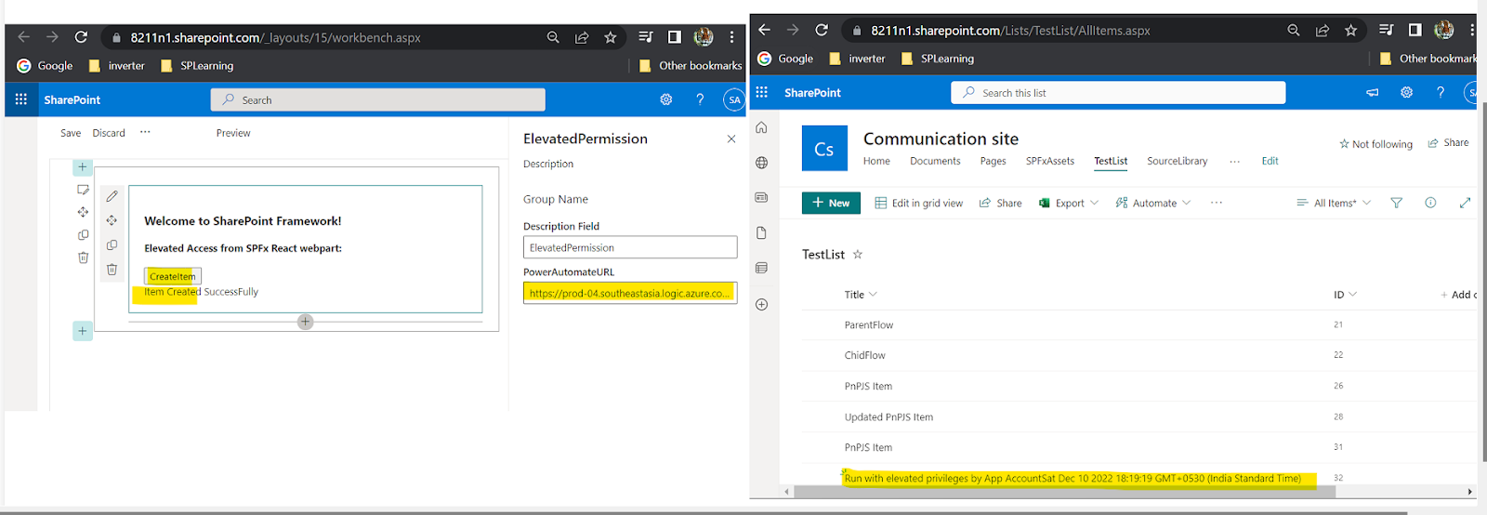Click the edit section icon
The image size is (1487, 515).
[x=83, y=190]
